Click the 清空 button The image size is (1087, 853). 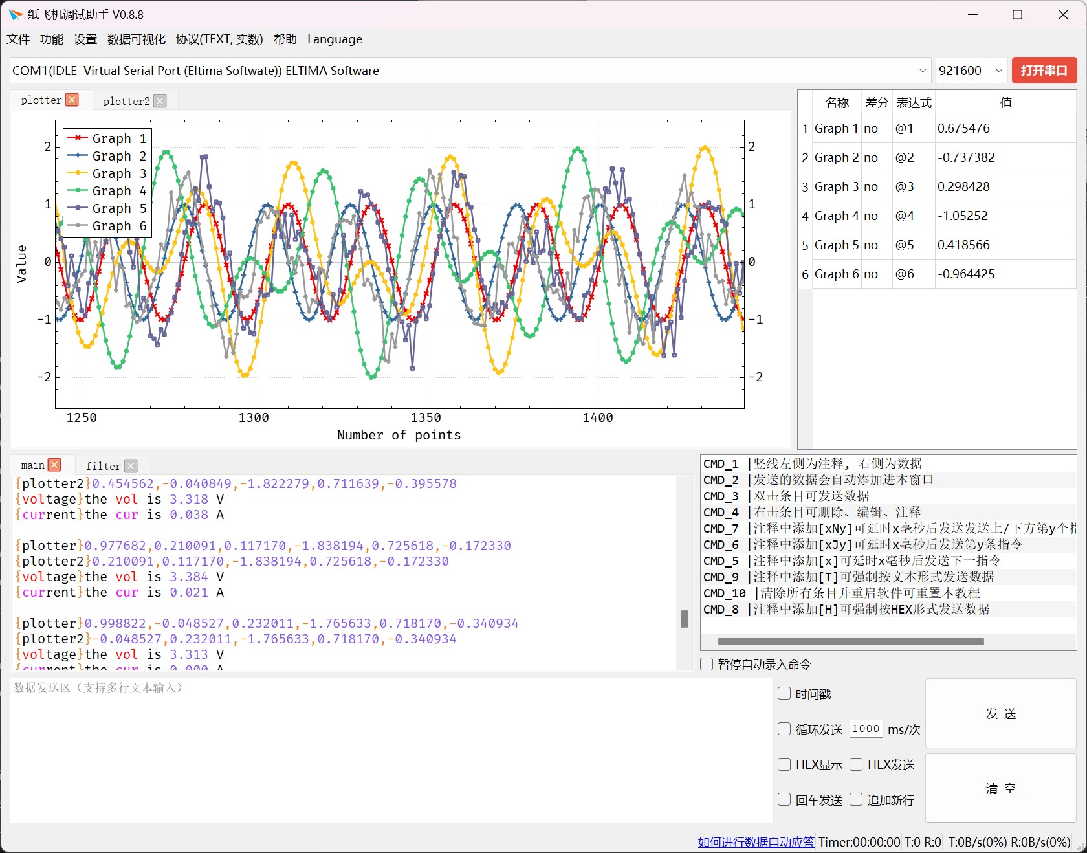pos(1001,788)
